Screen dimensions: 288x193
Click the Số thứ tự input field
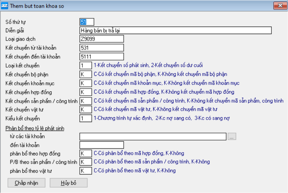tap(87, 22)
